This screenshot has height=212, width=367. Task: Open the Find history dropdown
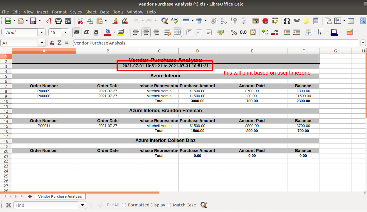pos(83,205)
